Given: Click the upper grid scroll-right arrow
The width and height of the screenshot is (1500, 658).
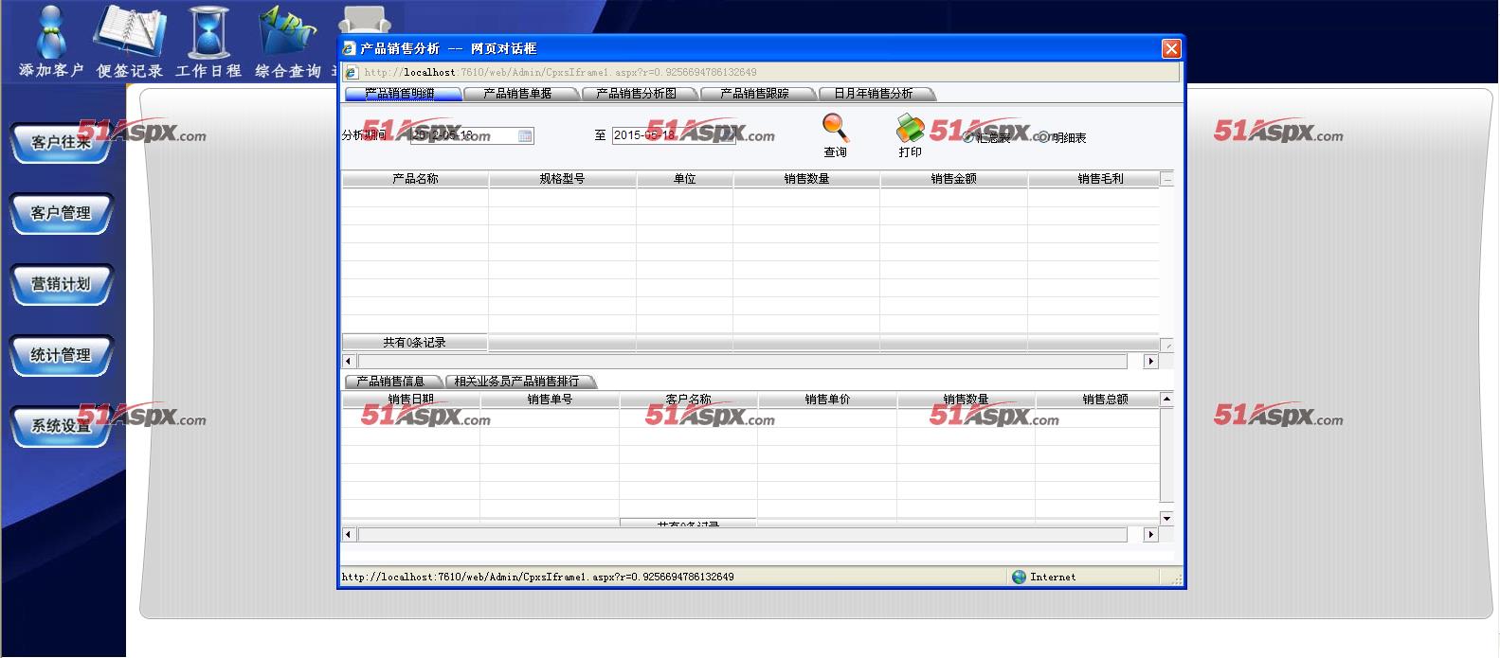Looking at the screenshot, I should pyautogui.click(x=1151, y=362).
